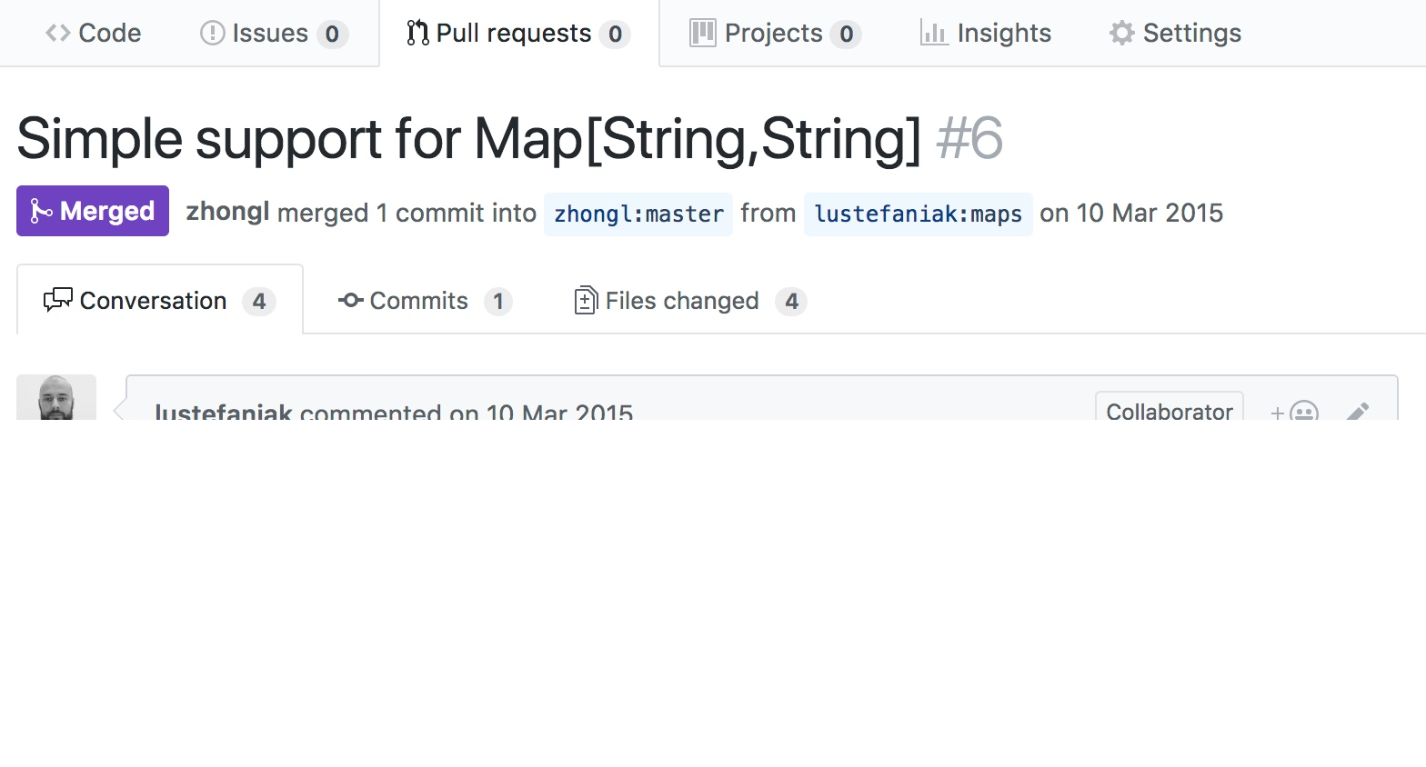Click the Merged status badge
The image size is (1426, 767).
(92, 210)
